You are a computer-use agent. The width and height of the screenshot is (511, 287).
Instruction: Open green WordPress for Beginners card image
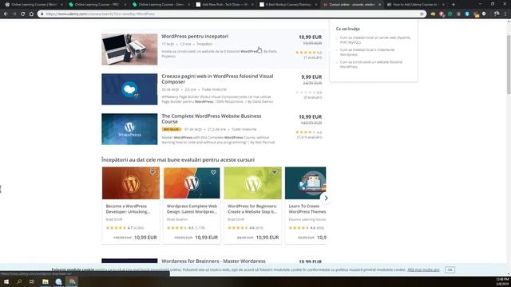[x=252, y=183]
